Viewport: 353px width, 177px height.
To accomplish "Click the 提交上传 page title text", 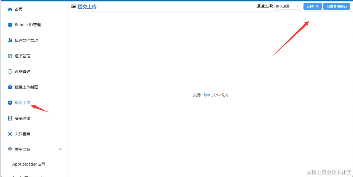I will click(x=87, y=7).
